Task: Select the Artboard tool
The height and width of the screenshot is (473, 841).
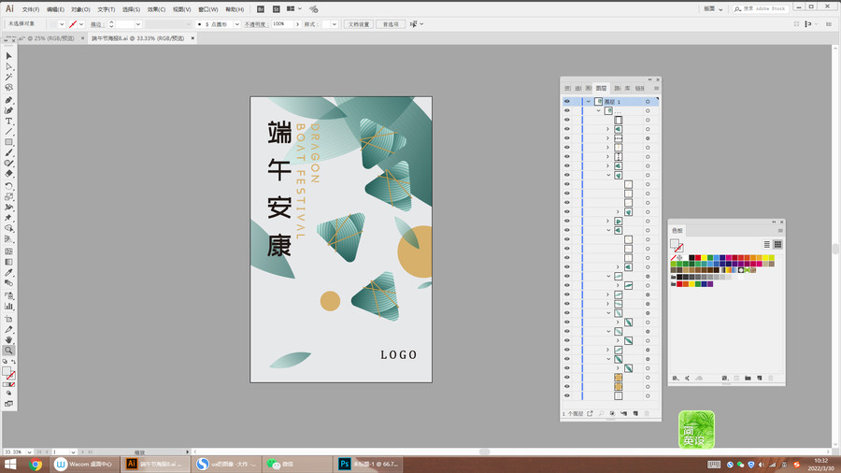Action: (x=8, y=319)
